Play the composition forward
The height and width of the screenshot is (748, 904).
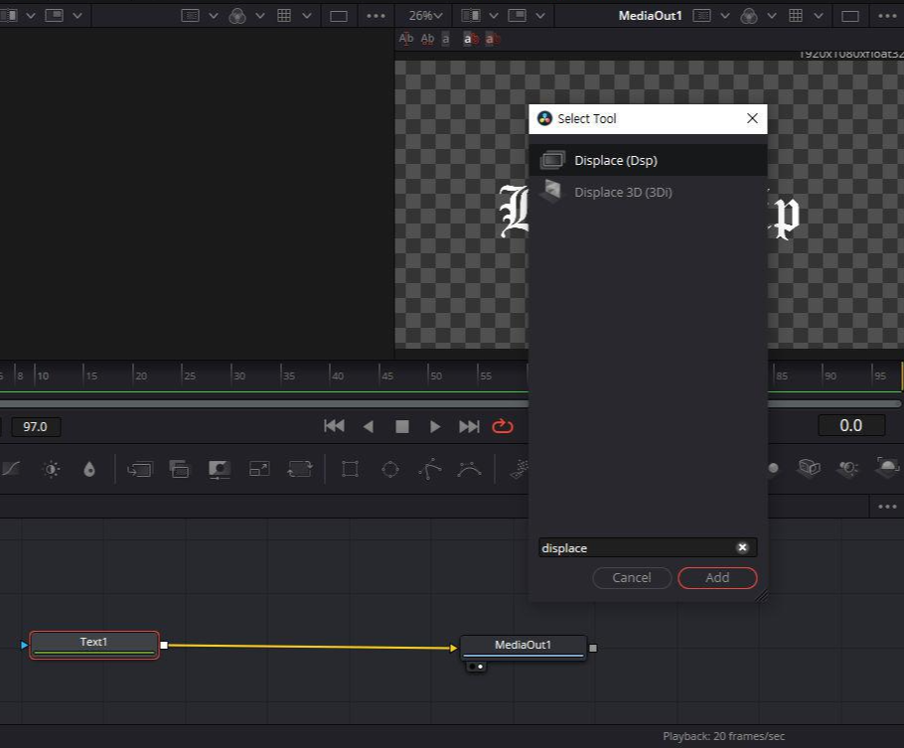click(x=435, y=426)
